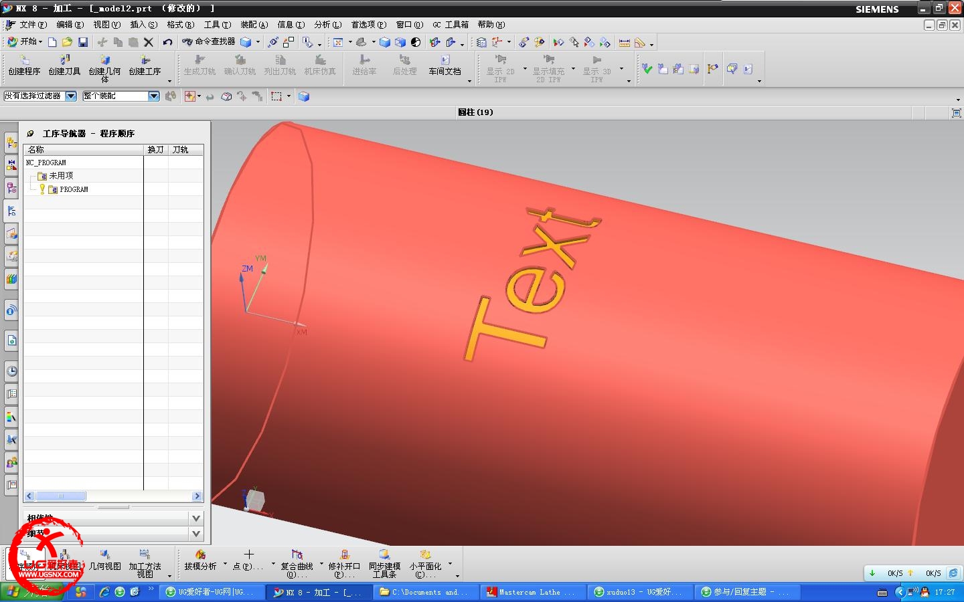964x602 pixels.
Task: Select the PROGRAM node in navigator
Action: pos(74,189)
